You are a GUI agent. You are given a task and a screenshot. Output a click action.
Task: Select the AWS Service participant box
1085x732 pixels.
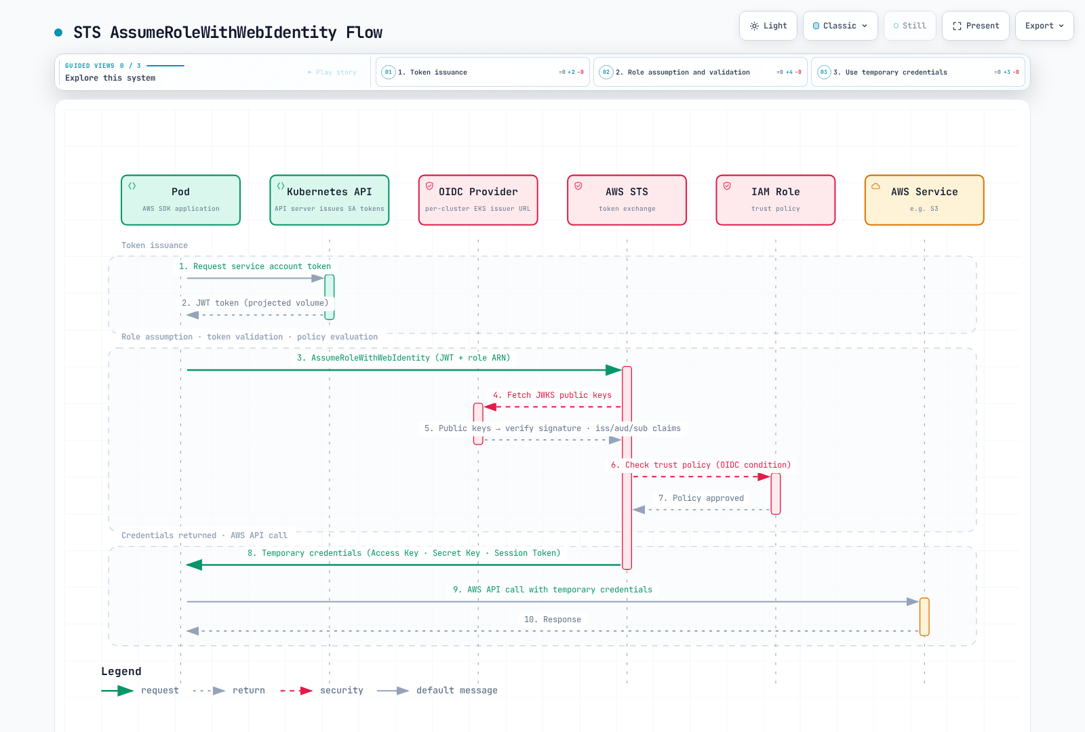point(924,200)
